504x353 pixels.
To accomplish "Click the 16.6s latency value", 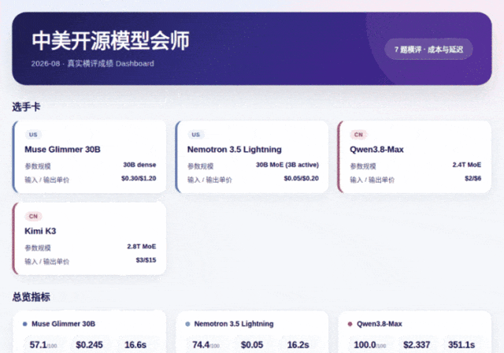I will pos(135,345).
